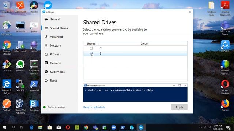Maximize the Microsoft PowerShell inset window

180,86
